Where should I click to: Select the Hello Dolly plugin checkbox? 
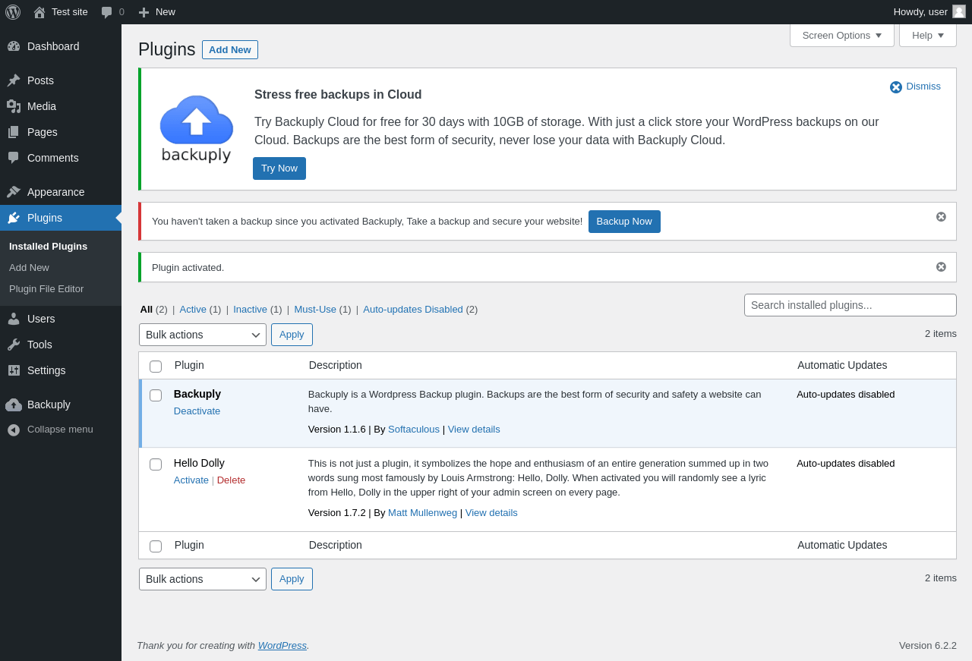click(x=156, y=464)
